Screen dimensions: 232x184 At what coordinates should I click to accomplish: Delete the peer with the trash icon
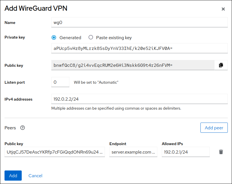[221, 152]
